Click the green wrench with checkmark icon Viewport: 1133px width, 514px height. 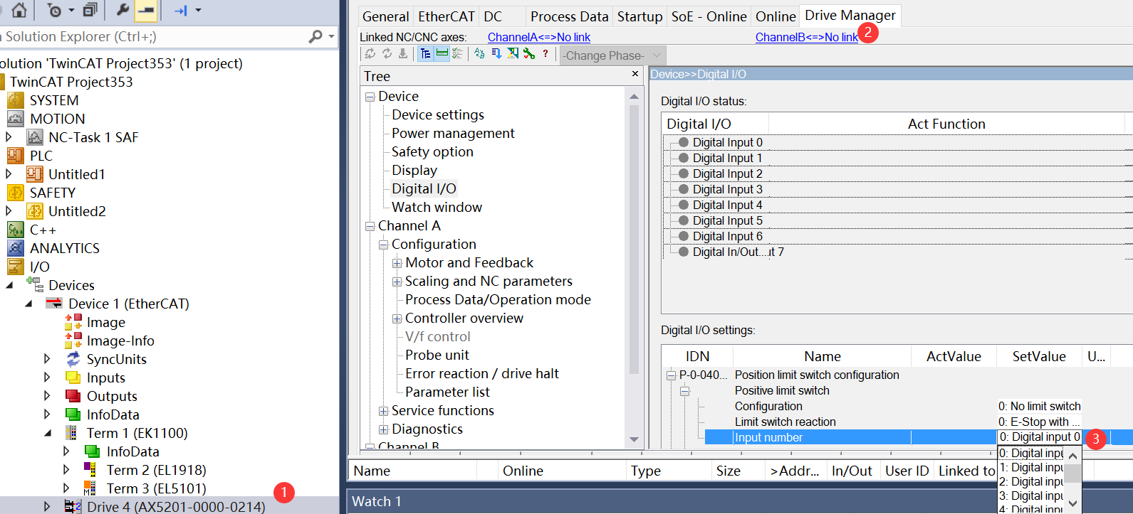pos(529,54)
